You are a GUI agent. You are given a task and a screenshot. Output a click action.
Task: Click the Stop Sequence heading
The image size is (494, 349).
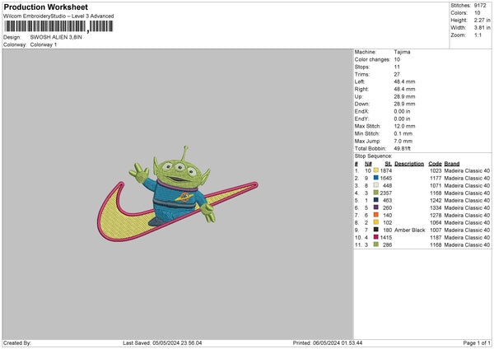click(373, 156)
